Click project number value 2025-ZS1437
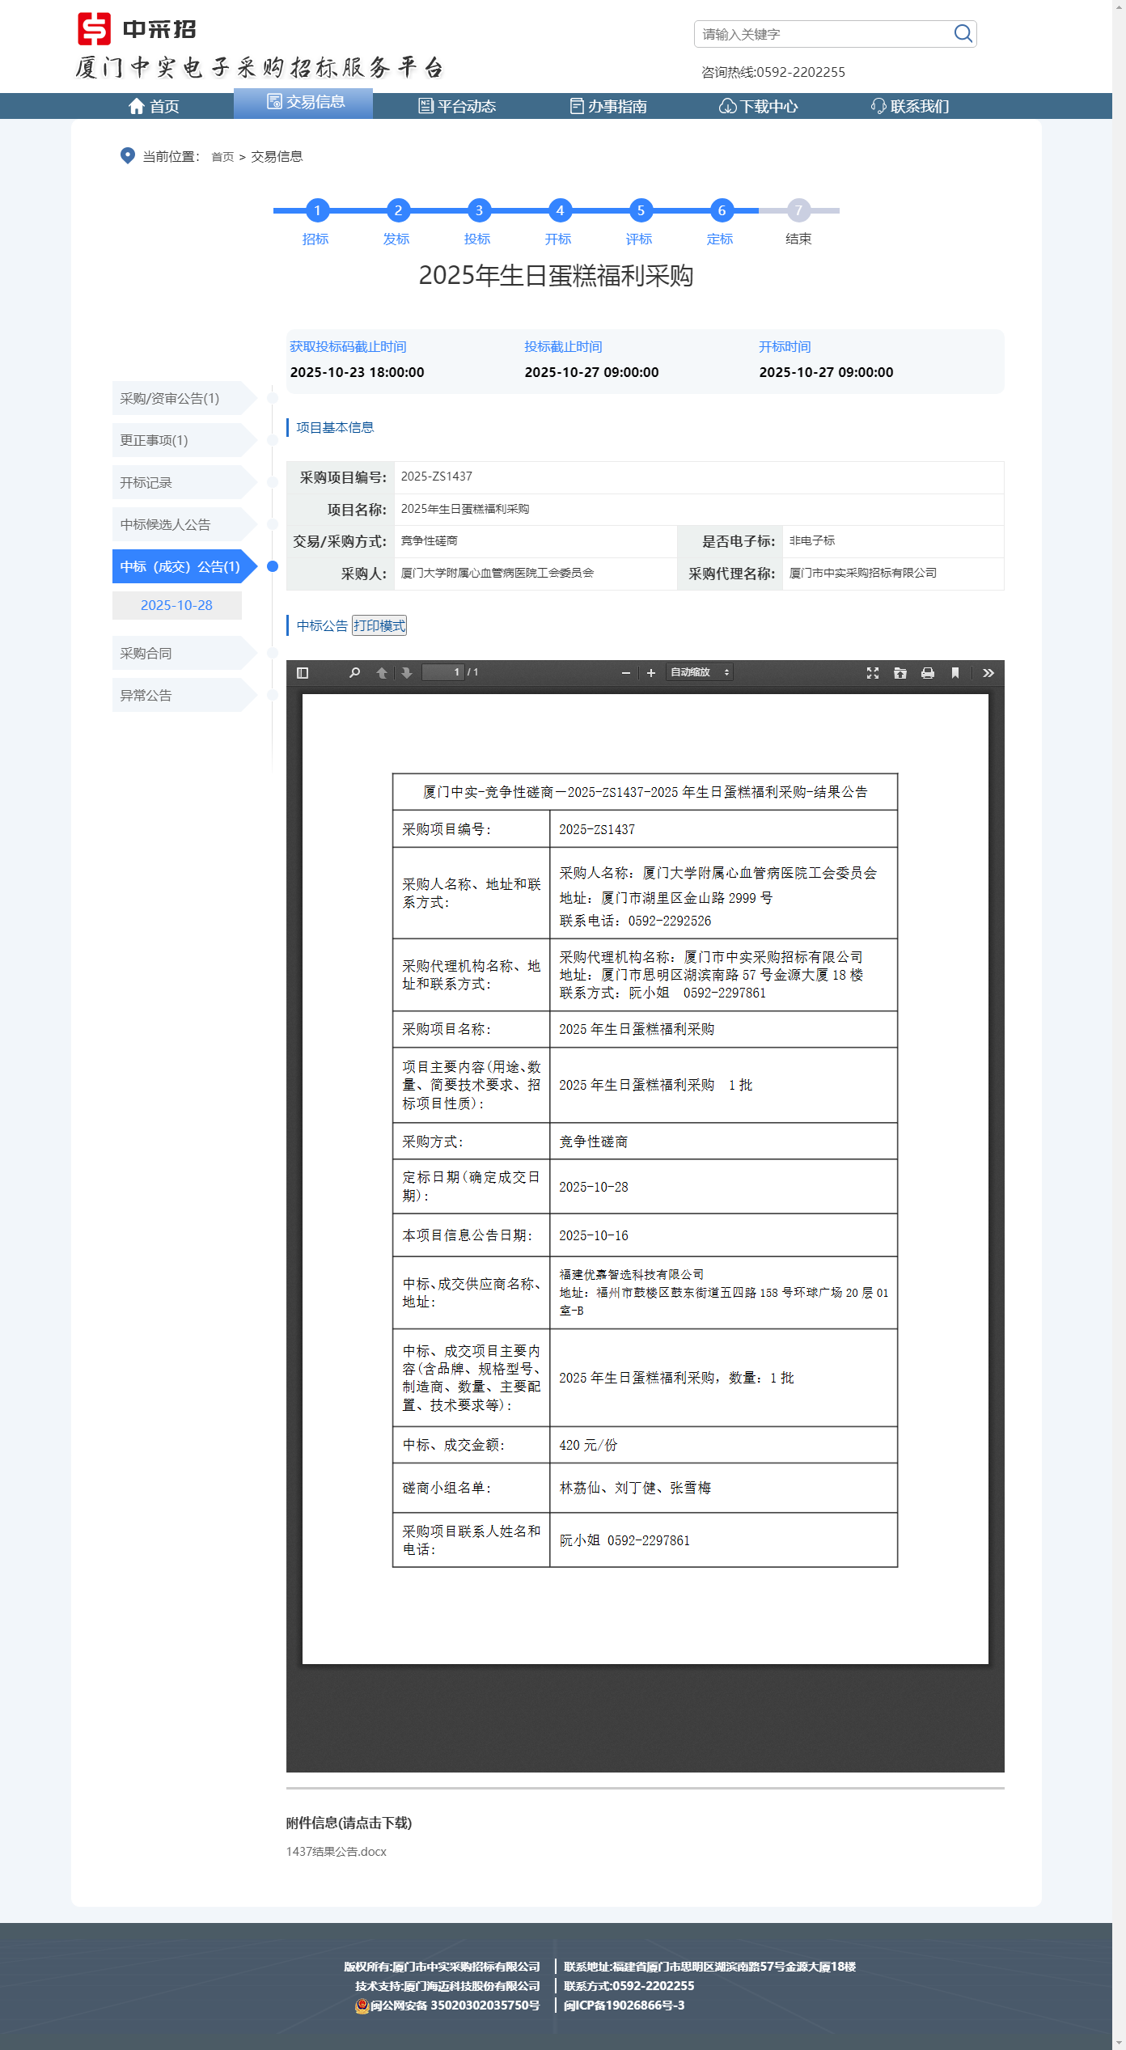Viewport: 1126px width, 2050px height. point(437,476)
